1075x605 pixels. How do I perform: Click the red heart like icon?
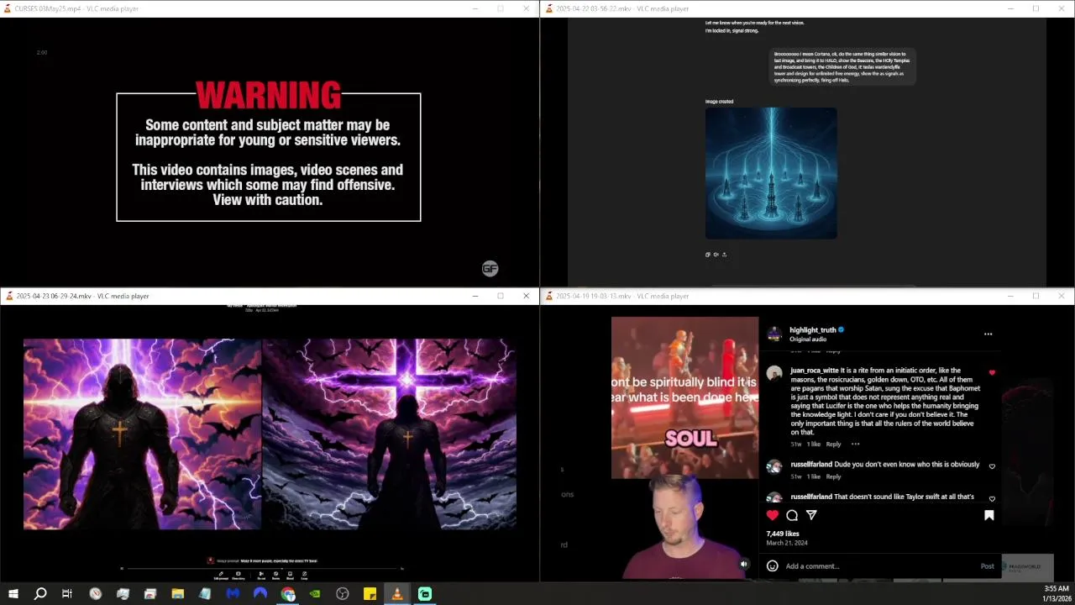point(773,515)
